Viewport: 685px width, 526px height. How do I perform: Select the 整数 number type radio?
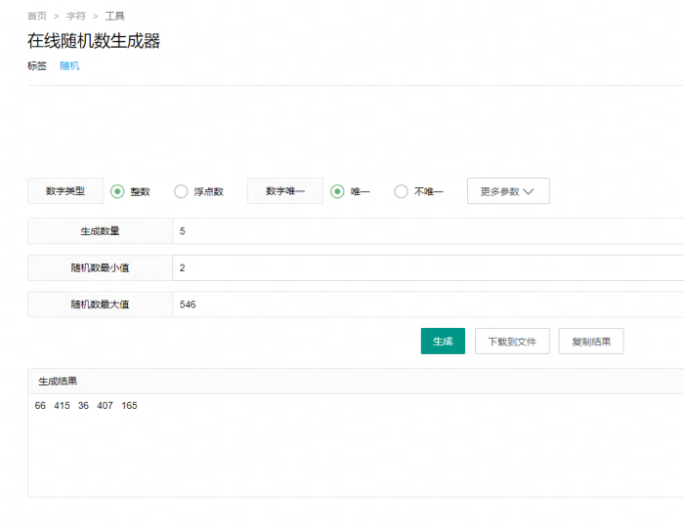coord(117,191)
